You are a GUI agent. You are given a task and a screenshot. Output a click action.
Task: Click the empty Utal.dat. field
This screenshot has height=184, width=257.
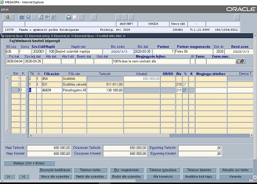click(103, 61)
